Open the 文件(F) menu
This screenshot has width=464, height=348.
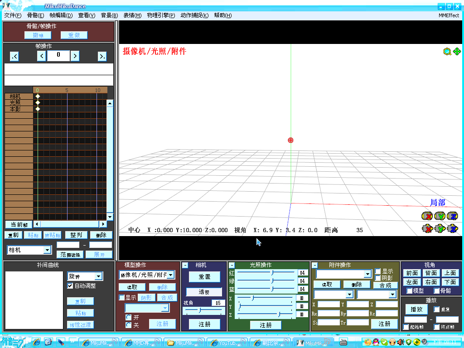(13, 15)
